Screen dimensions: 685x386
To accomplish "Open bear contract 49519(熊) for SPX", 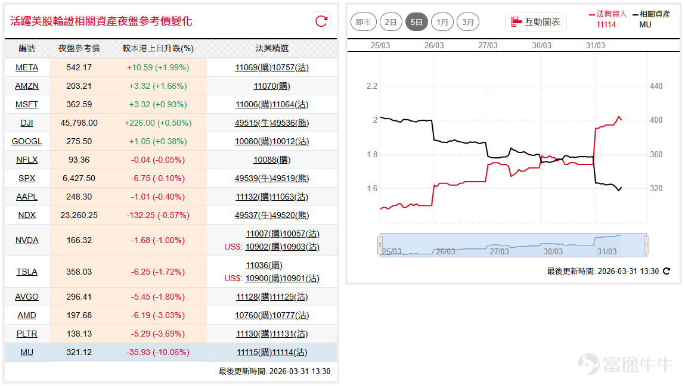I will pos(290,178).
